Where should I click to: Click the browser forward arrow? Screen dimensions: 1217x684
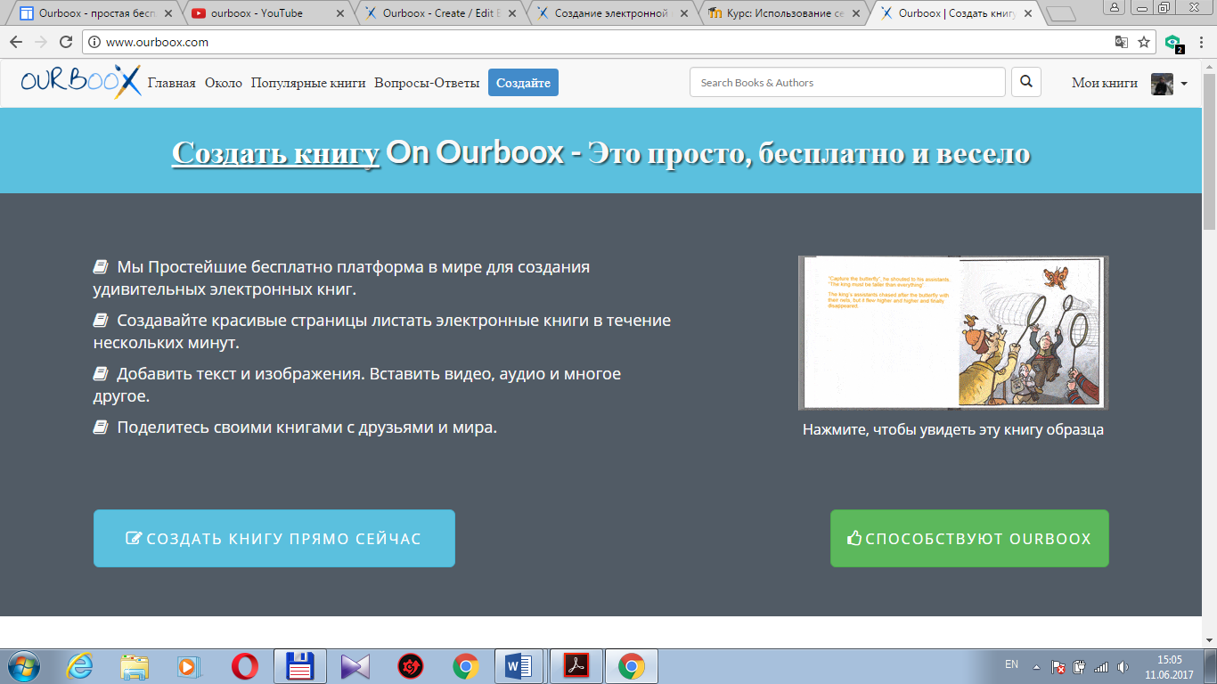(x=40, y=42)
